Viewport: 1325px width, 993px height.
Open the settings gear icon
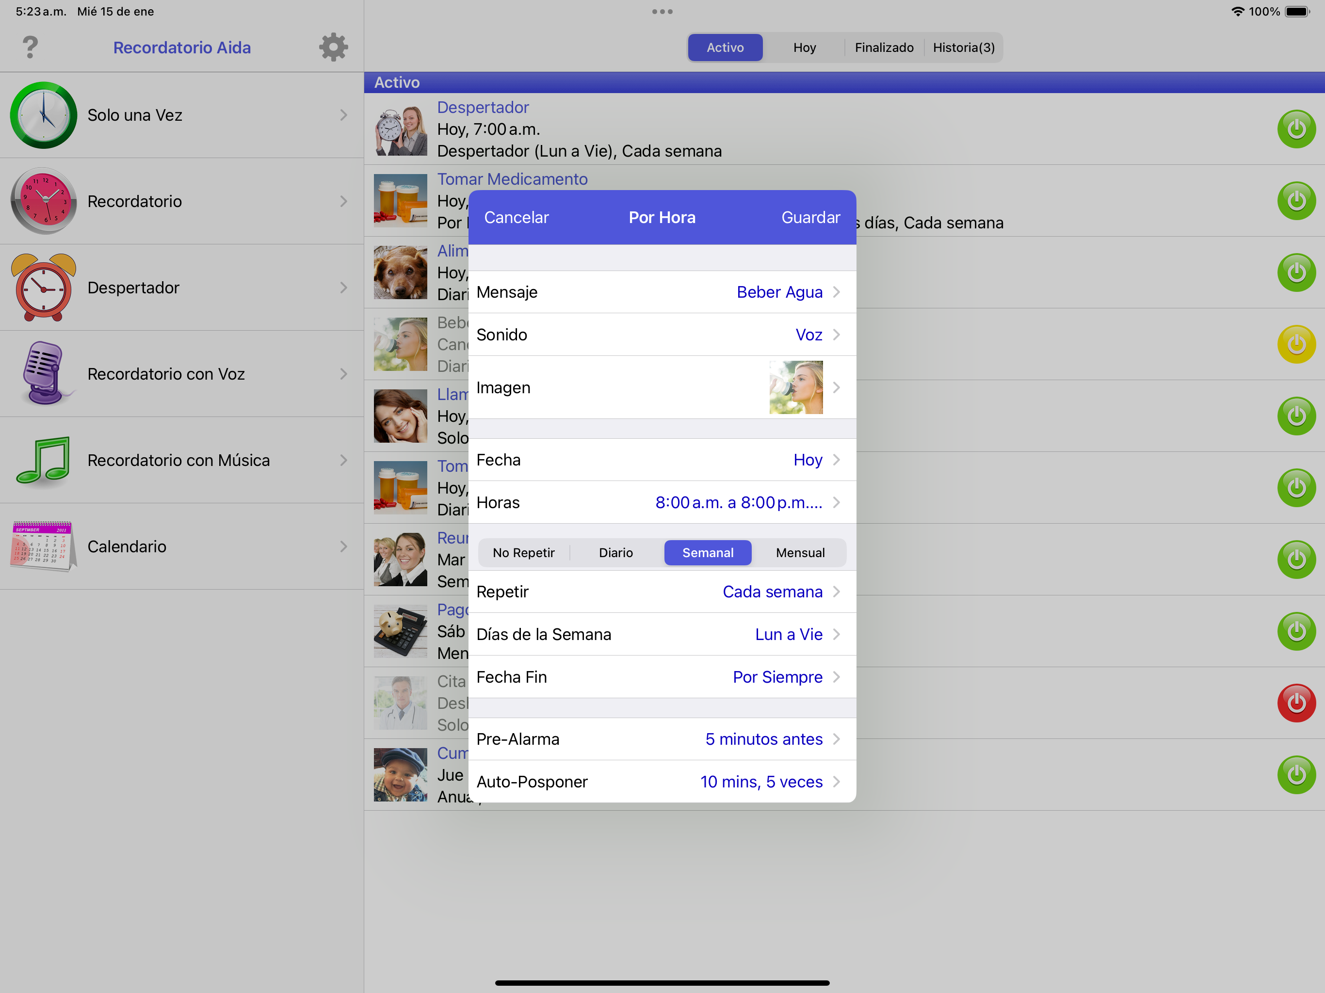click(333, 48)
